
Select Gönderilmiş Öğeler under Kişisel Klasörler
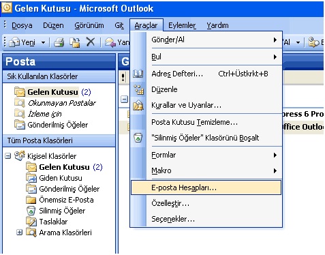point(69,189)
